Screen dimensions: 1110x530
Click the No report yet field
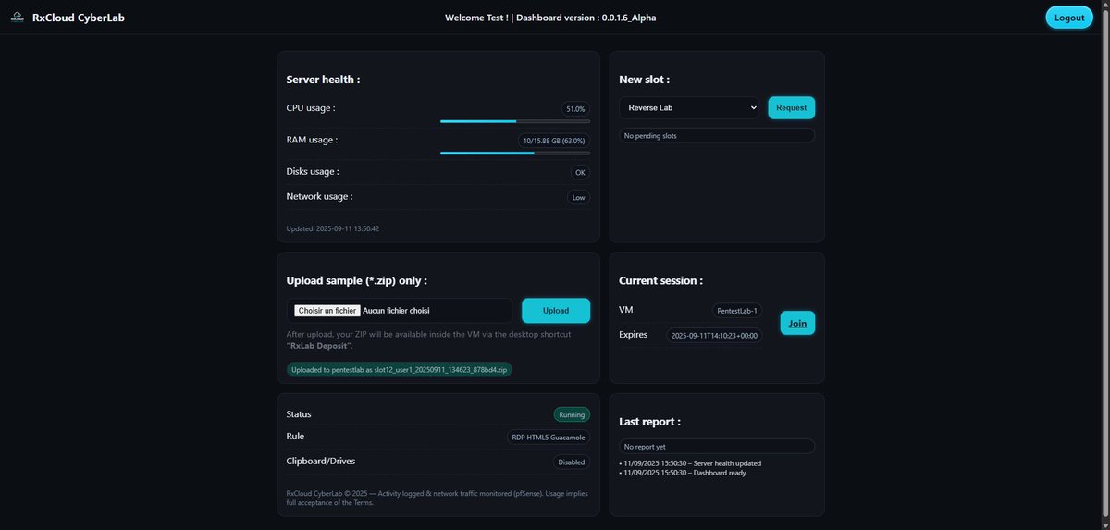[717, 446]
